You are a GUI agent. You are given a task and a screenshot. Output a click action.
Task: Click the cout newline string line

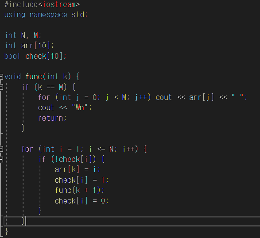click(65, 107)
